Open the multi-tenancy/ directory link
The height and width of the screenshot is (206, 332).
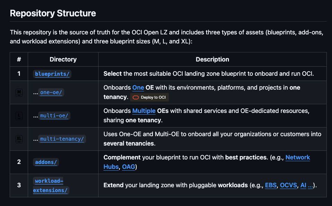click(62, 139)
